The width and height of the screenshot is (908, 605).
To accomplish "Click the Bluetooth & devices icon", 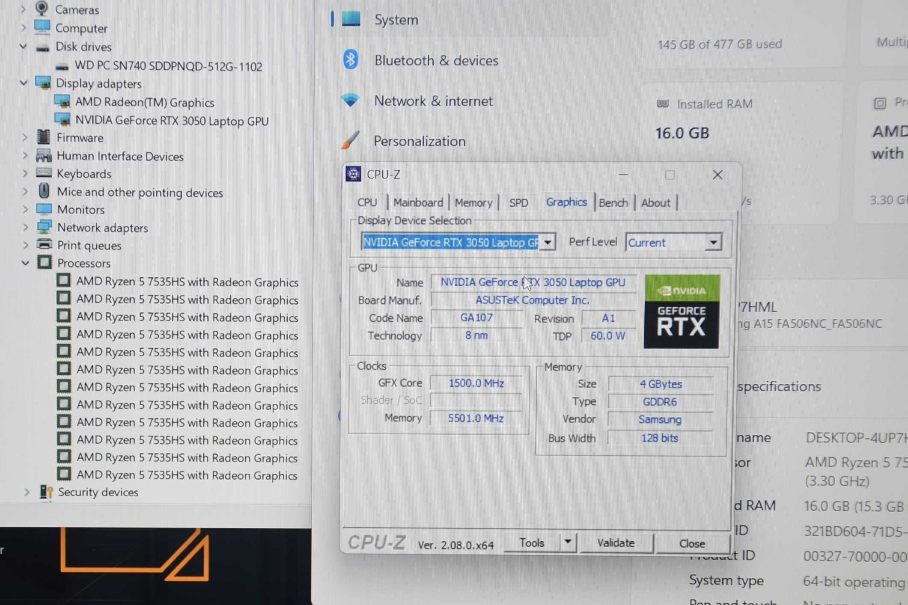I will [351, 60].
